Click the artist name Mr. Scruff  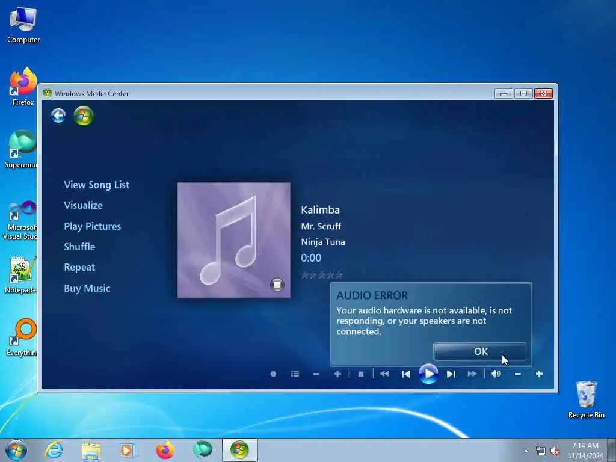[321, 226]
